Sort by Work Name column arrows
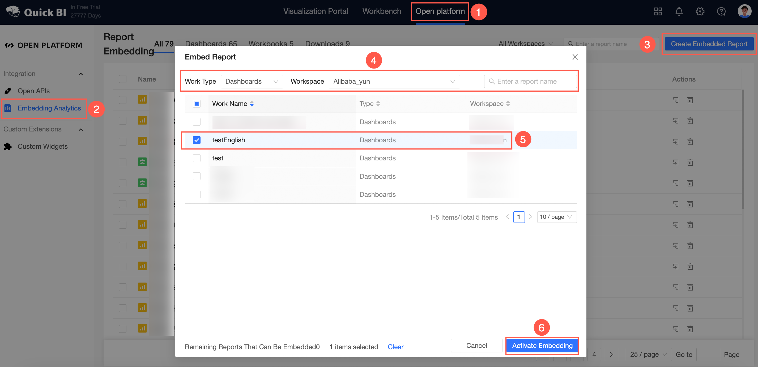The width and height of the screenshot is (758, 367). [252, 104]
